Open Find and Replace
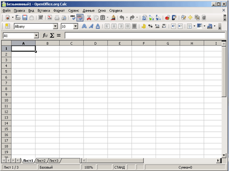 [183, 18]
